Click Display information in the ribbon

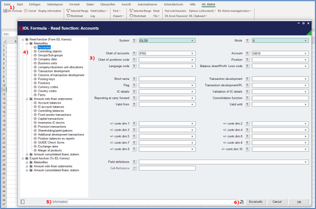tap(50, 11)
